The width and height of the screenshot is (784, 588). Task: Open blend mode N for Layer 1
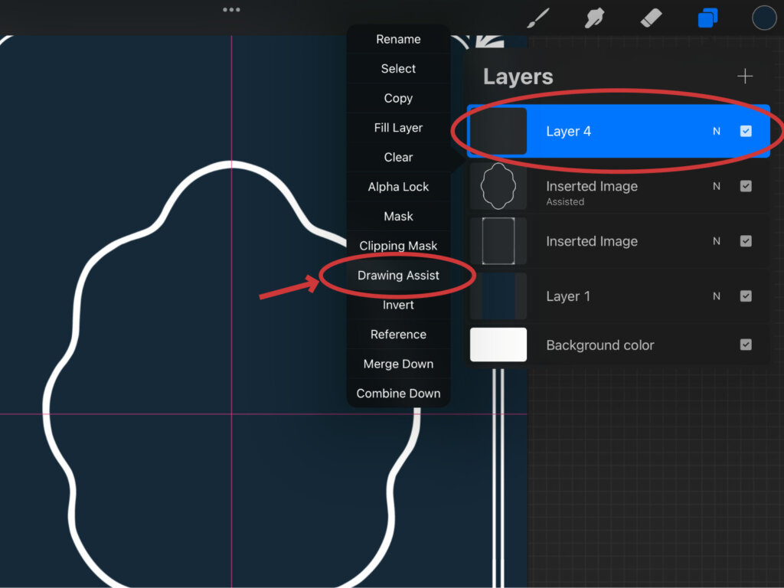click(717, 296)
